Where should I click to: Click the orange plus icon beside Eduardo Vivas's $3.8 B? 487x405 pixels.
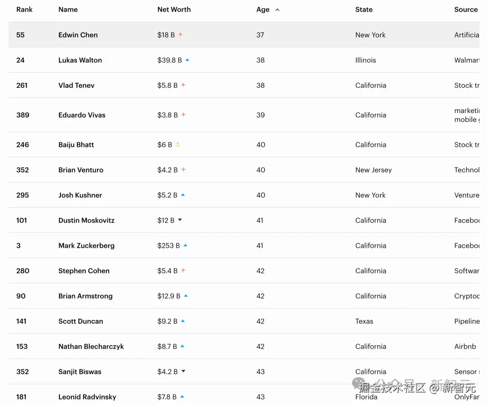(x=184, y=114)
